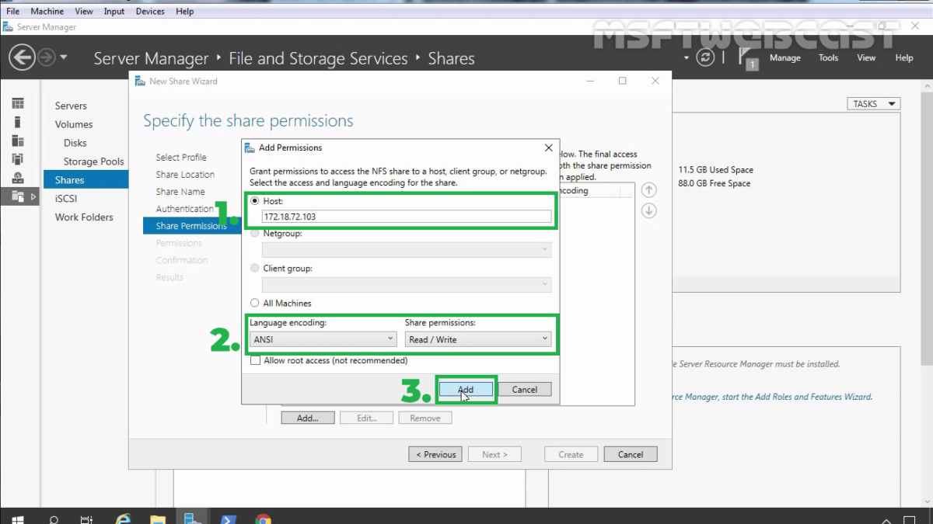Click the Refresh icon in header
The image size is (933, 524).
point(705,57)
